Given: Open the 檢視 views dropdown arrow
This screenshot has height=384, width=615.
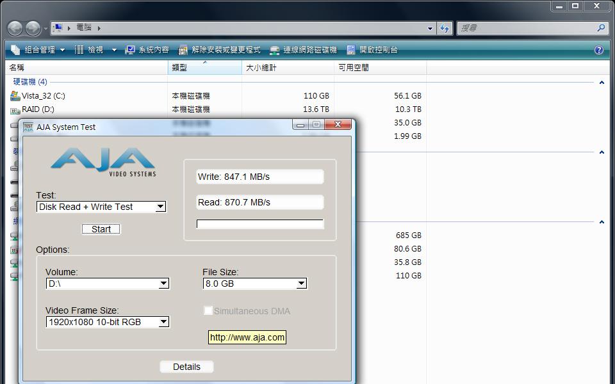Looking at the screenshot, I should coord(114,50).
